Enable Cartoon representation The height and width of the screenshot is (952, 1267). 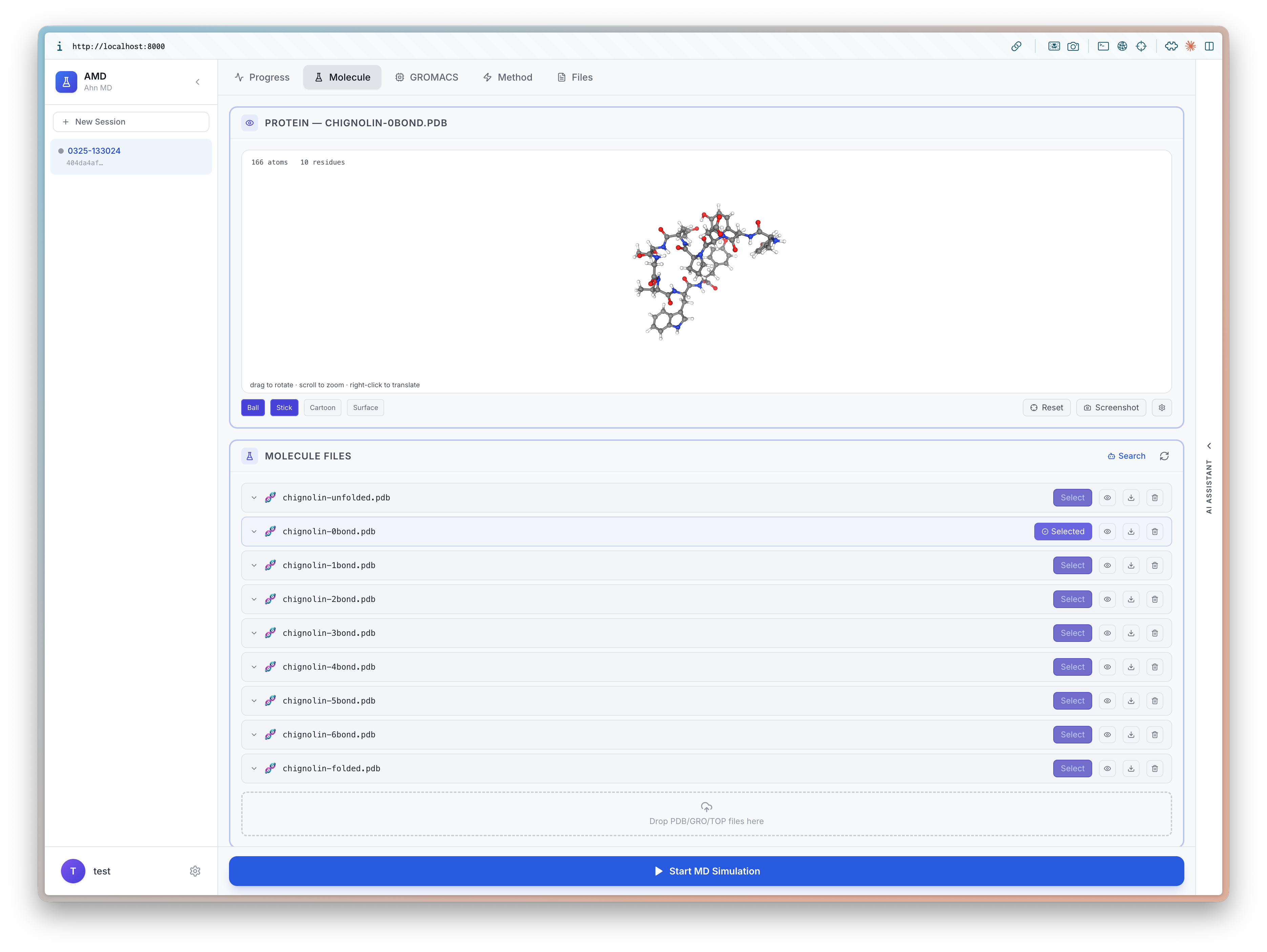323,408
